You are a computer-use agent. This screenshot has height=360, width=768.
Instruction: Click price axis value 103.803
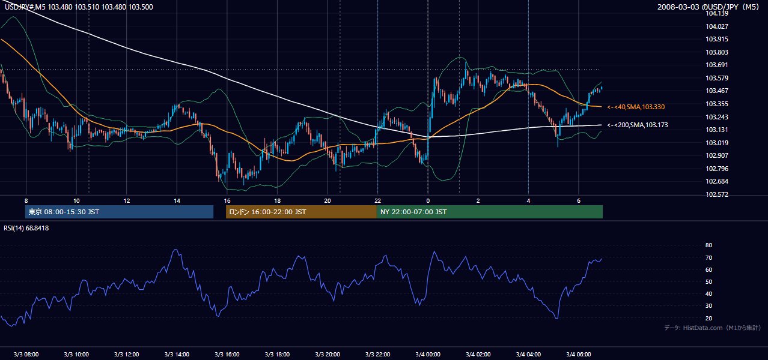tap(718, 52)
